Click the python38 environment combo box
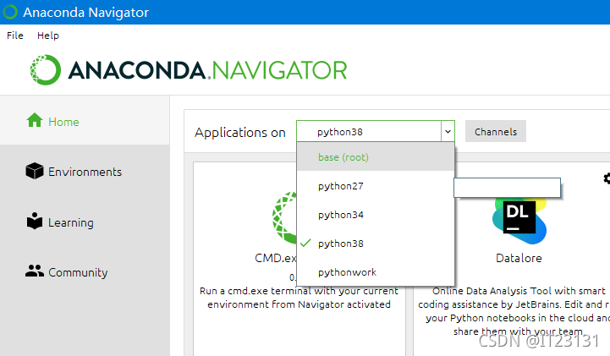The image size is (610, 356). [376, 131]
